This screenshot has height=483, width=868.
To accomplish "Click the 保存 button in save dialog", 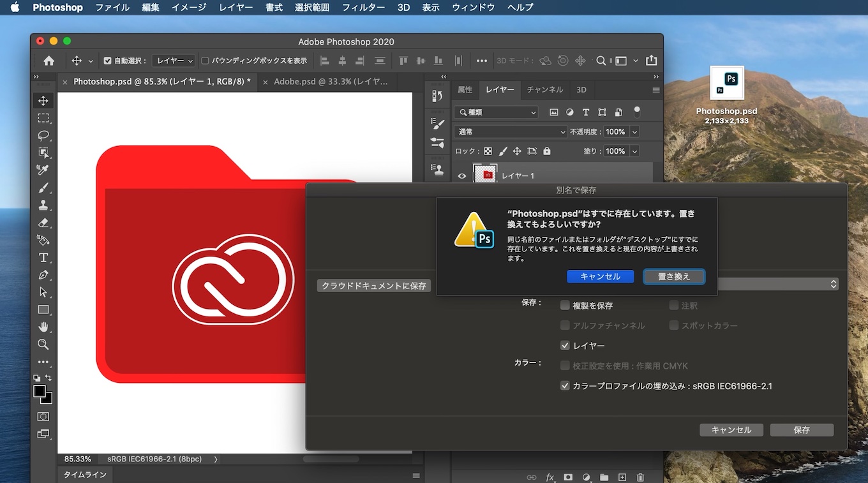I will pos(802,430).
